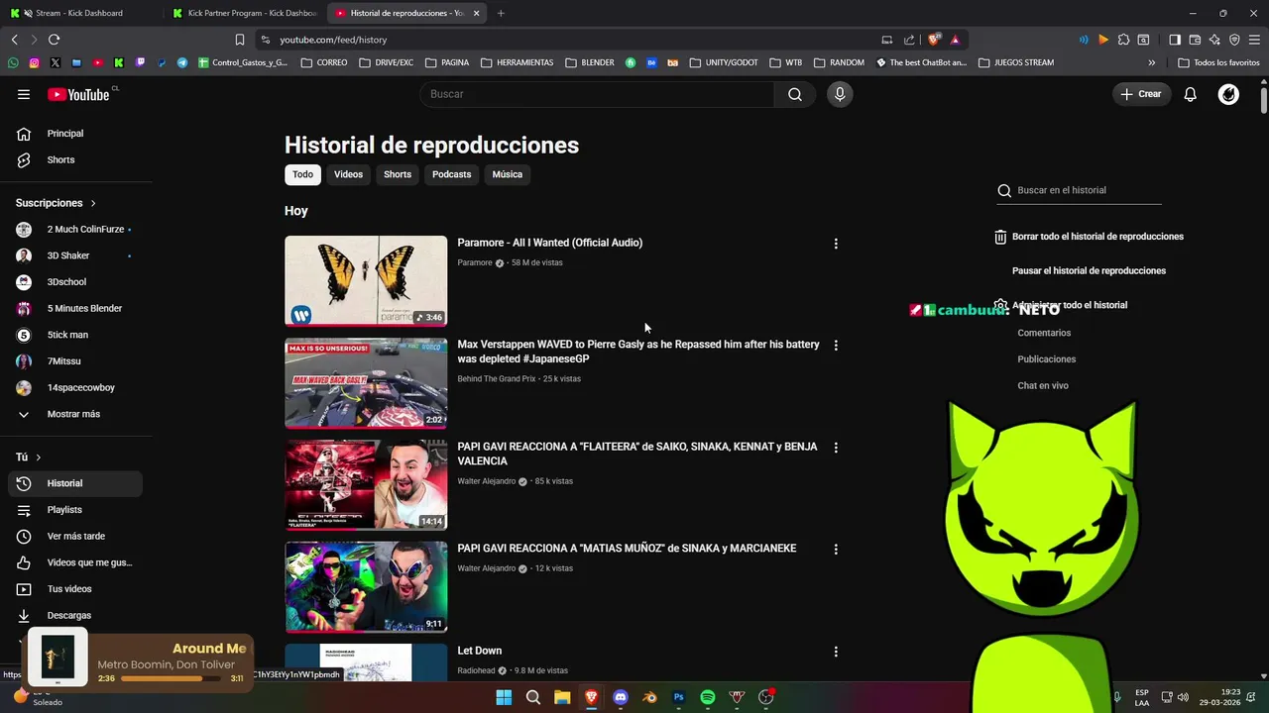1269x713 pixels.
Task: Click the browser address bar URL
Action: 333,40
